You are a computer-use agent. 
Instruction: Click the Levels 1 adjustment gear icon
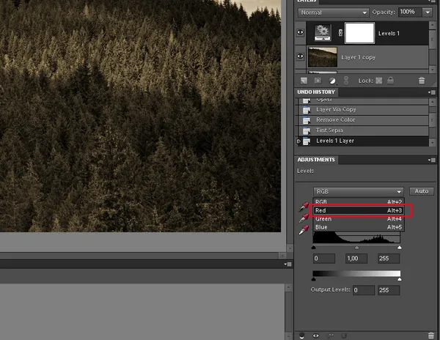pyautogui.click(x=322, y=32)
